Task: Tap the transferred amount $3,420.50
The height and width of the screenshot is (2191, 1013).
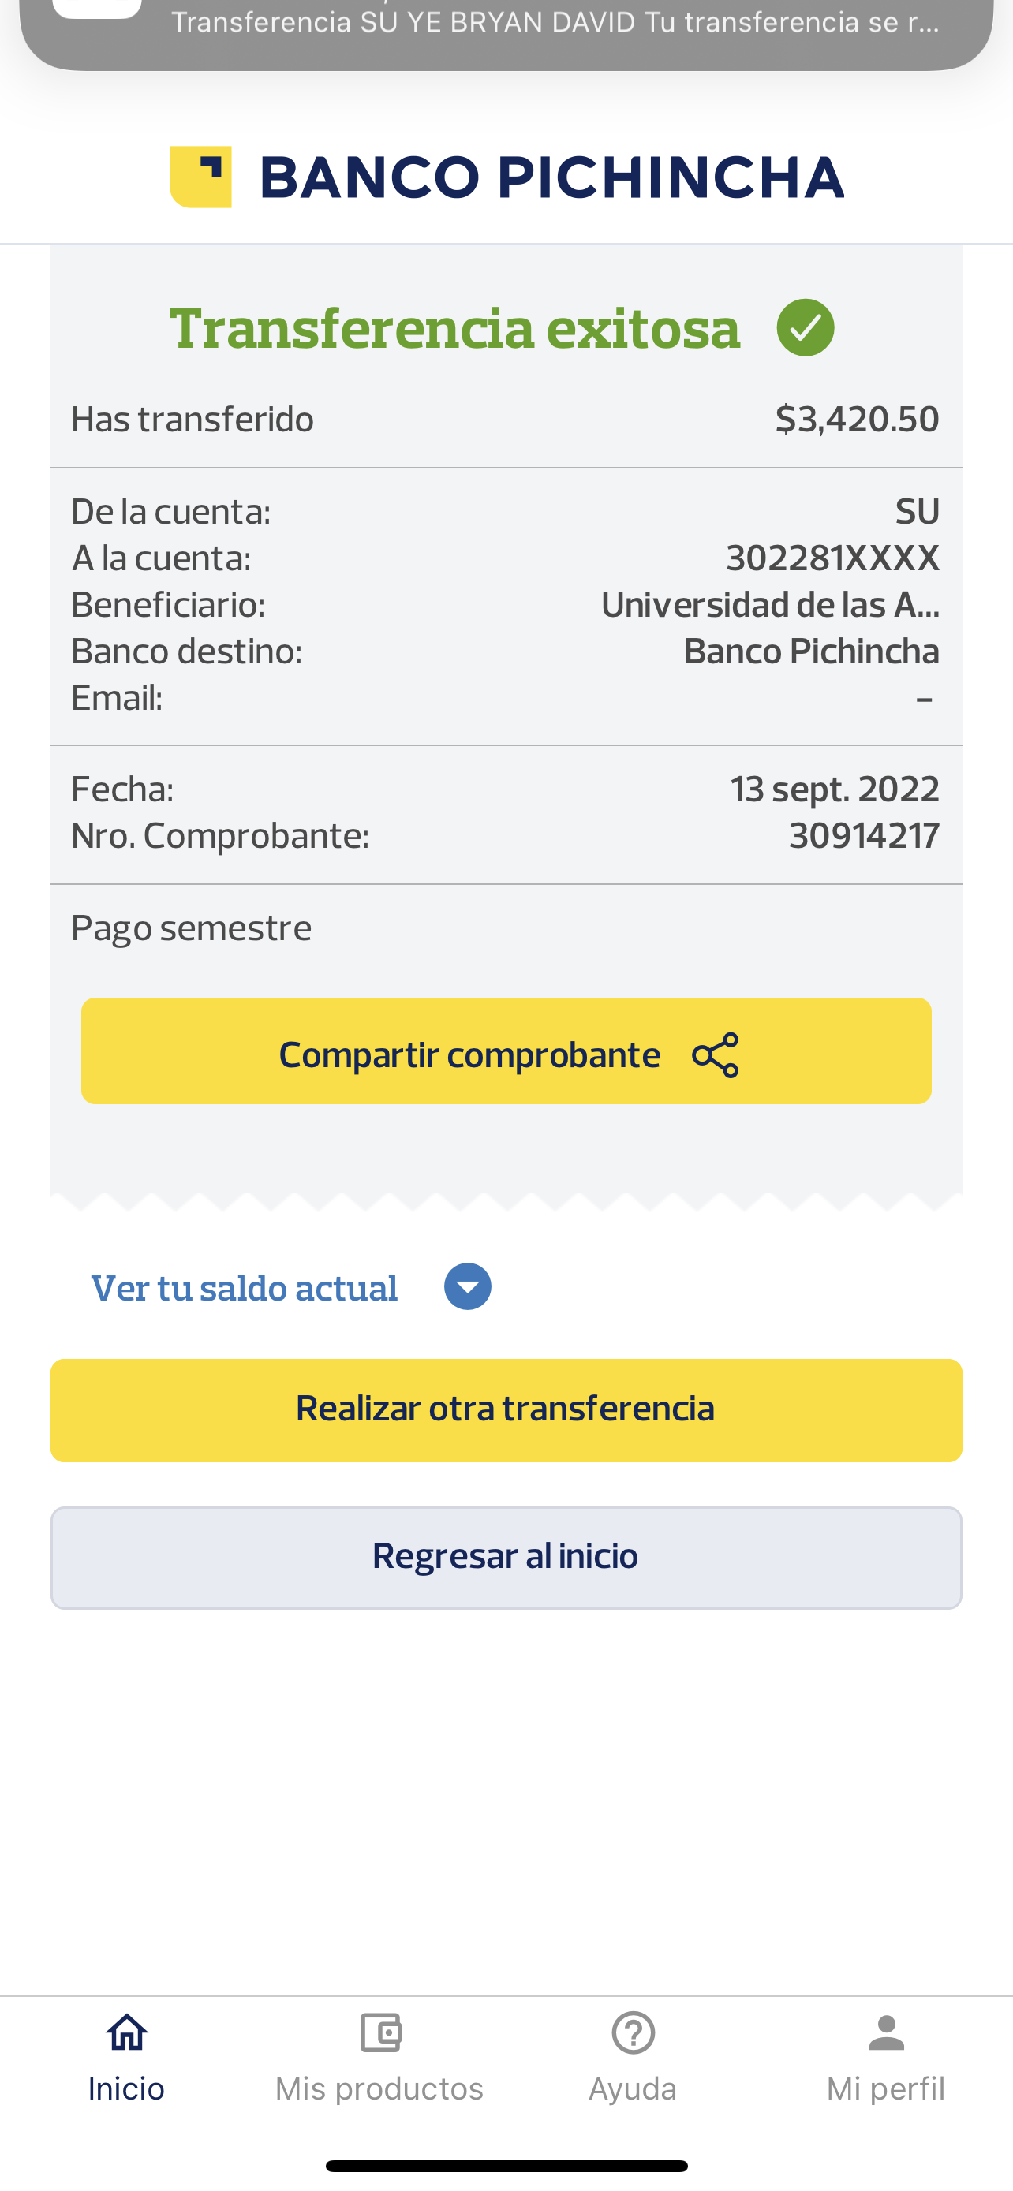Action: 857,420
